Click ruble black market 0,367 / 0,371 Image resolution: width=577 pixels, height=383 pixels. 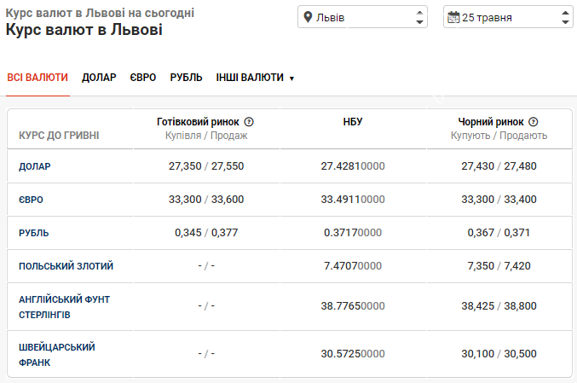499,232
